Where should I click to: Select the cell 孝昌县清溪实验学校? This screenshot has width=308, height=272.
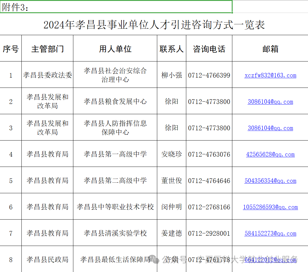(x=115, y=233)
